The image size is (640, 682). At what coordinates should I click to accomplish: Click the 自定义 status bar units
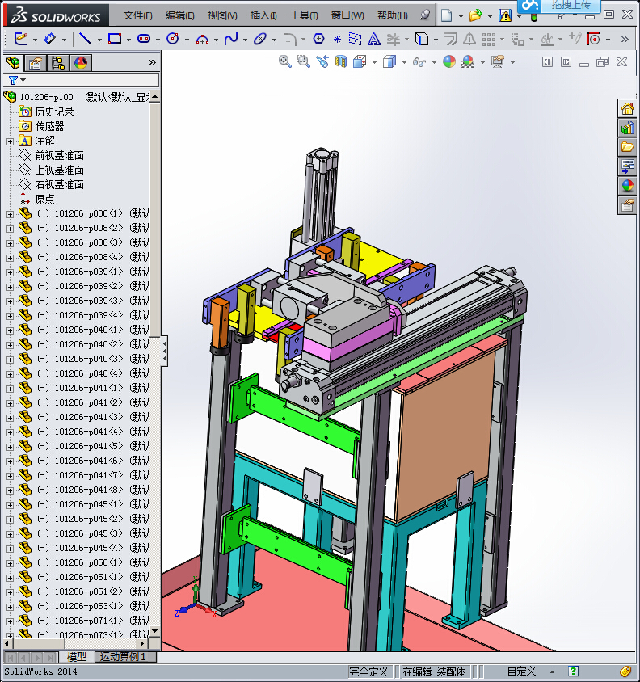coord(522,671)
